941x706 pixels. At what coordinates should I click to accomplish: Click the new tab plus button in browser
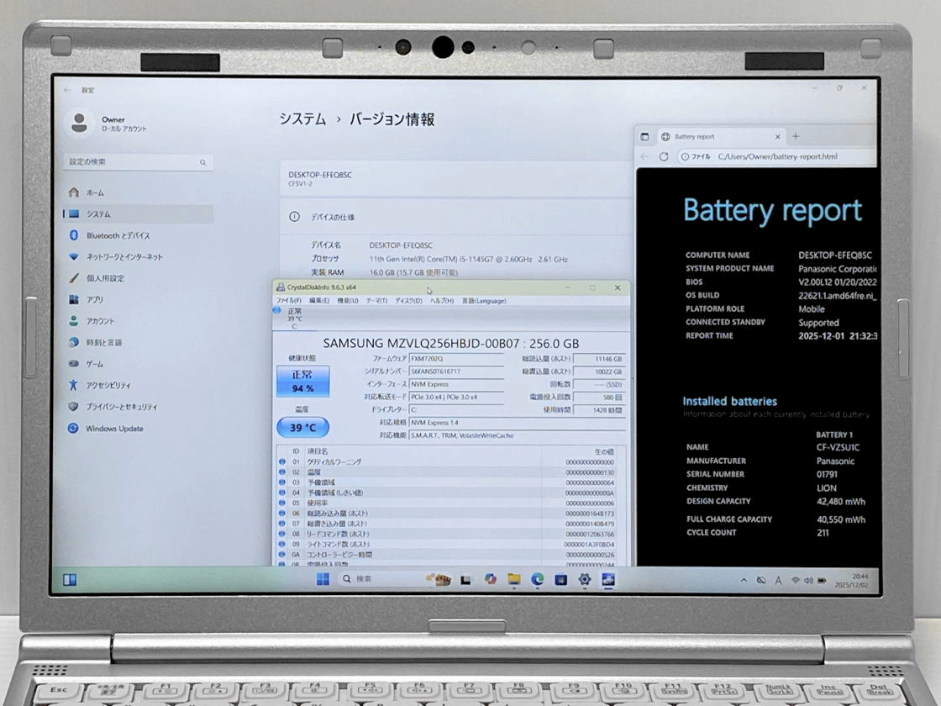pos(796,136)
